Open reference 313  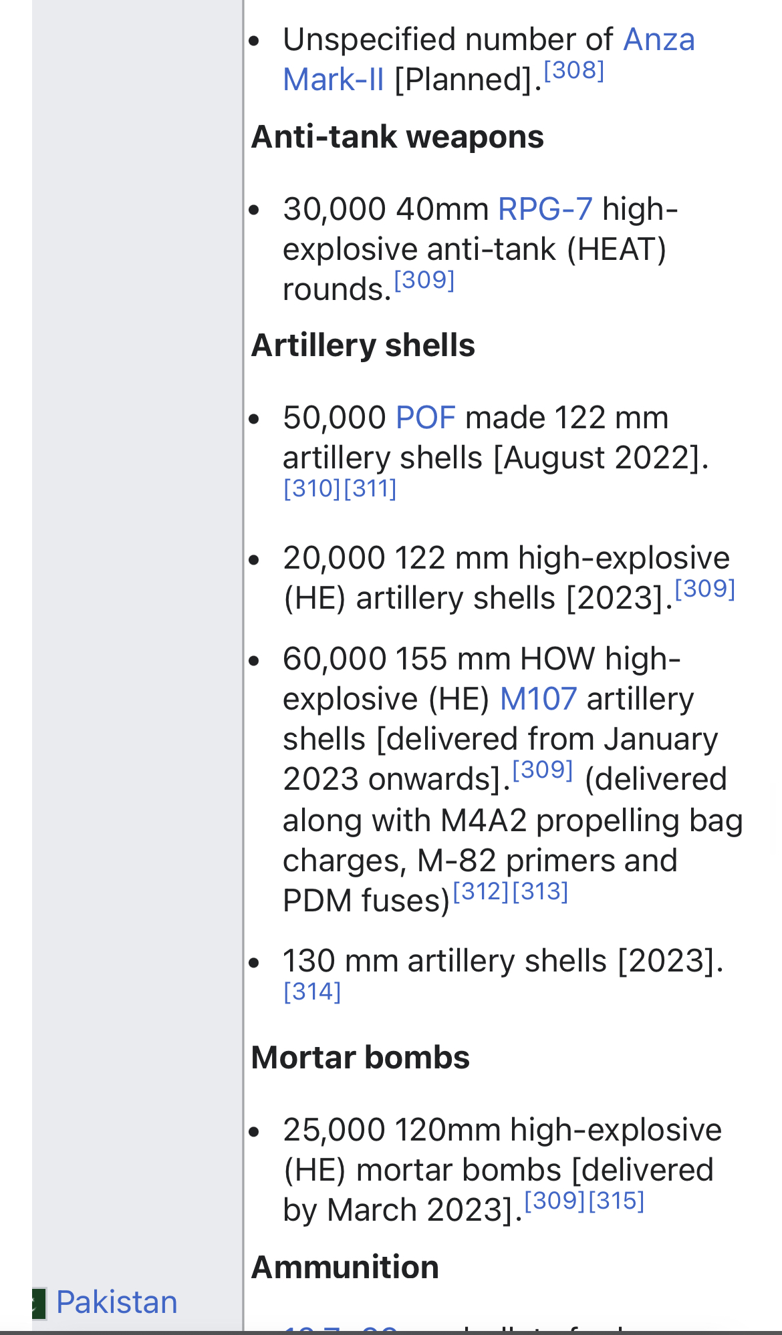click(x=540, y=891)
